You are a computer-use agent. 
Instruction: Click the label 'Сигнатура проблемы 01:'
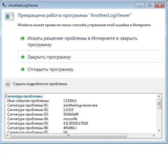[28, 105]
